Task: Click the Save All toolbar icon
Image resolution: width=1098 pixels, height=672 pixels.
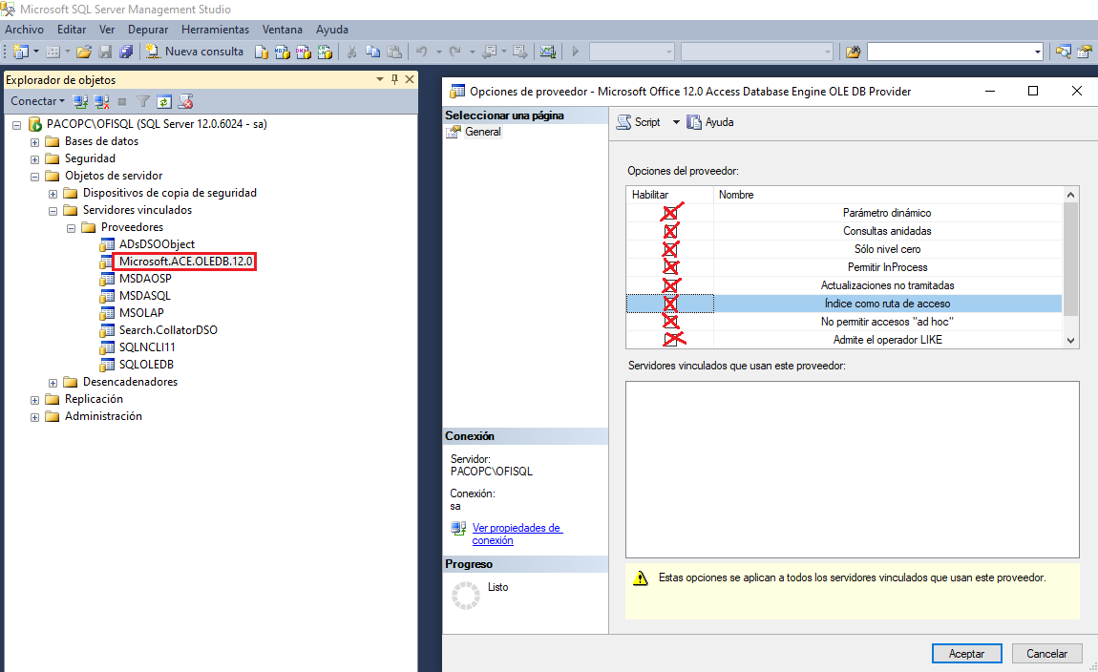Action: pyautogui.click(x=126, y=52)
